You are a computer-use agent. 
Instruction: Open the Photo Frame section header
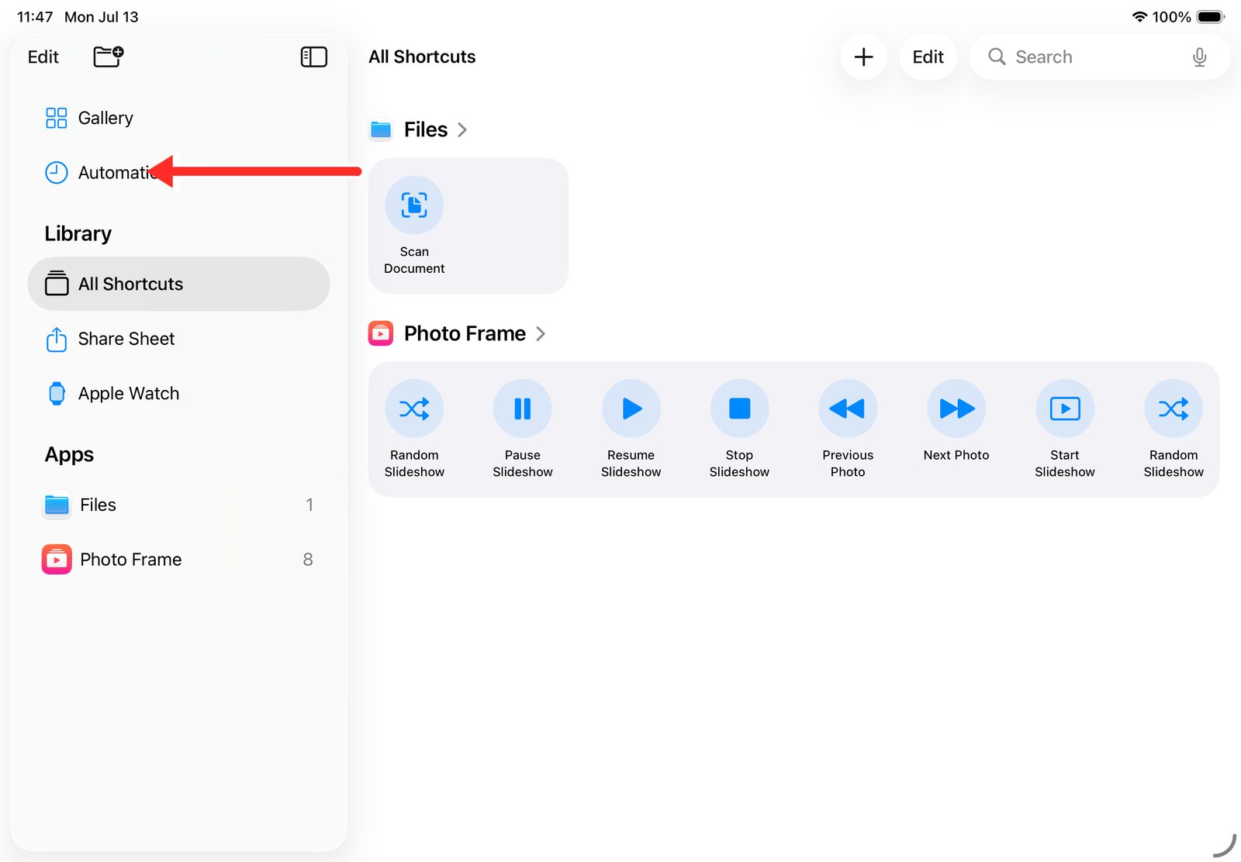458,333
